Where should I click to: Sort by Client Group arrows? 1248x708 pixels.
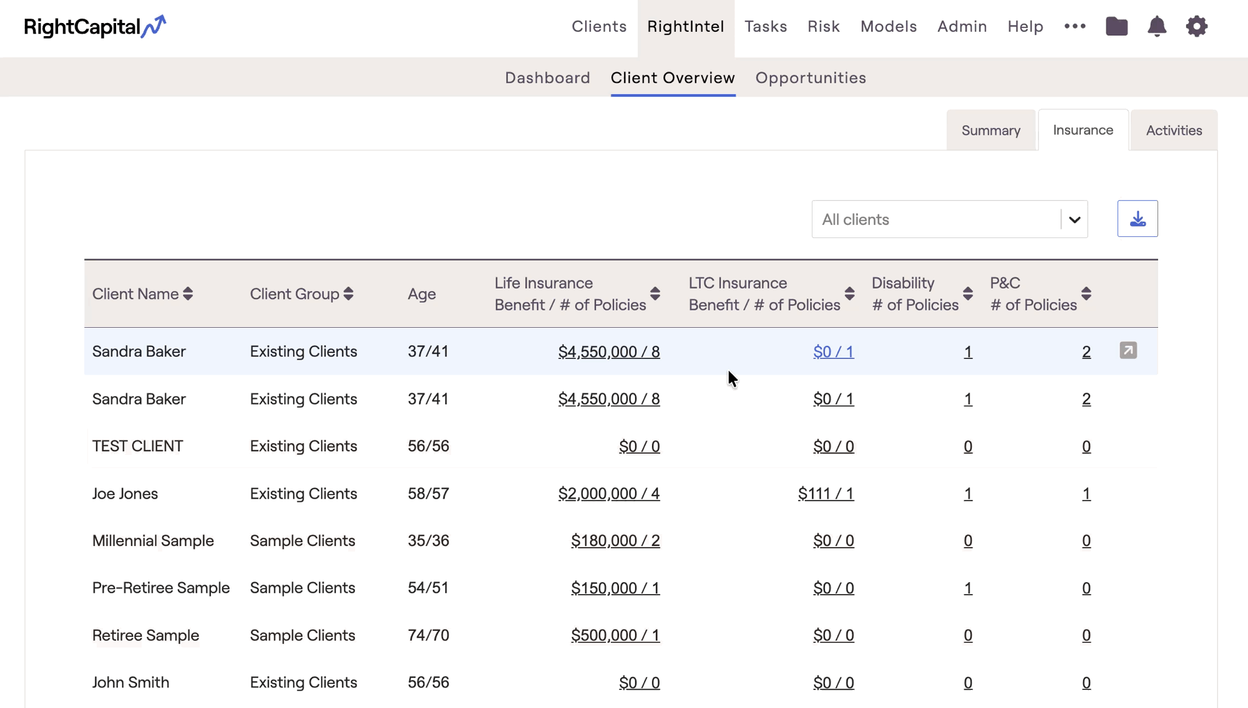(348, 294)
